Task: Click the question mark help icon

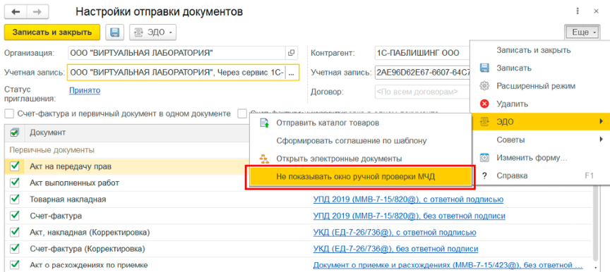Action: click(x=484, y=175)
